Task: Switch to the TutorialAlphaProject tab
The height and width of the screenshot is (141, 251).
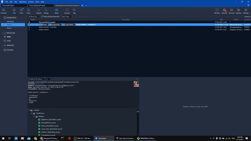Action: pyautogui.click(x=40, y=5)
